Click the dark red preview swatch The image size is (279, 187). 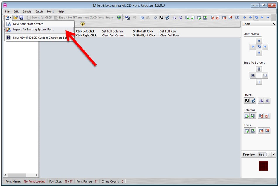[263, 166]
